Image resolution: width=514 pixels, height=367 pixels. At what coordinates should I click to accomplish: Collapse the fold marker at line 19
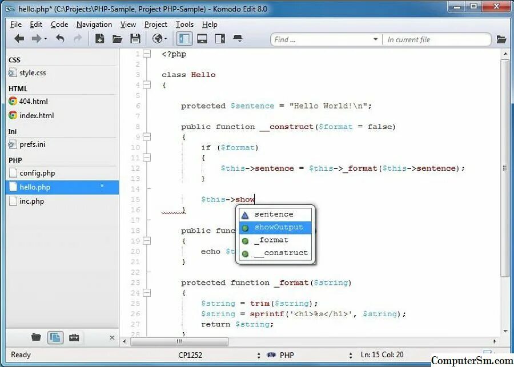pos(147,241)
